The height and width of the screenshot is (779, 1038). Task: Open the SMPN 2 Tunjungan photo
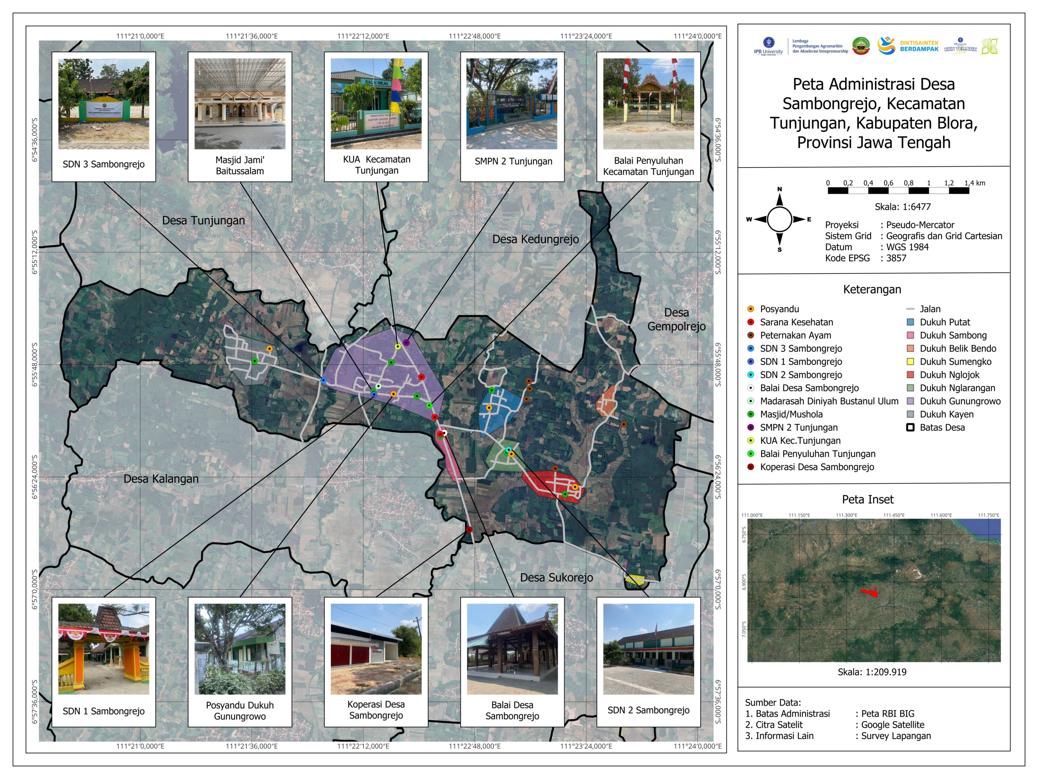tap(512, 104)
